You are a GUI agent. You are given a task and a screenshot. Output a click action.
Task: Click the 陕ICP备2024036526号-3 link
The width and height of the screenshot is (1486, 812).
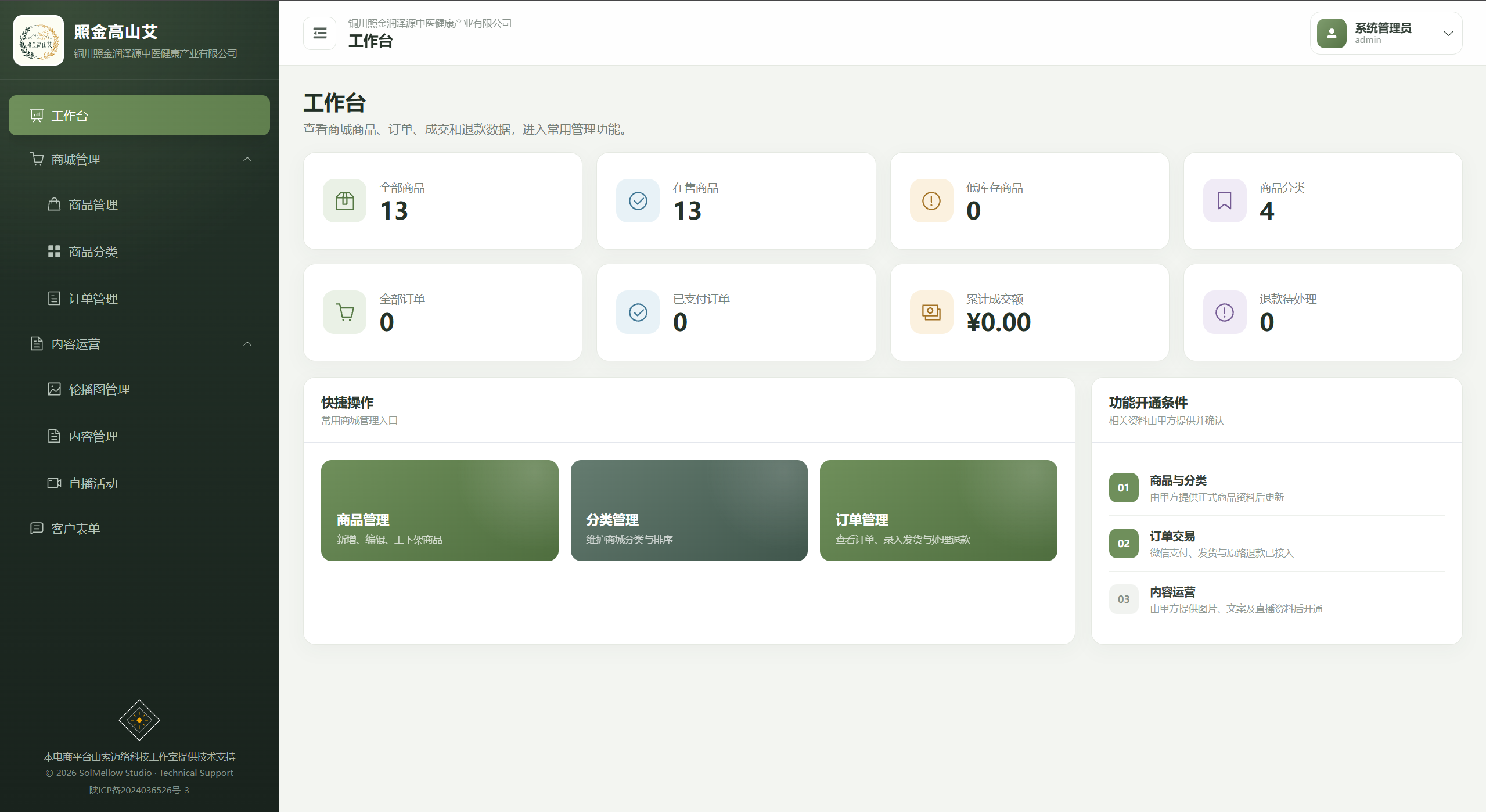pos(139,790)
